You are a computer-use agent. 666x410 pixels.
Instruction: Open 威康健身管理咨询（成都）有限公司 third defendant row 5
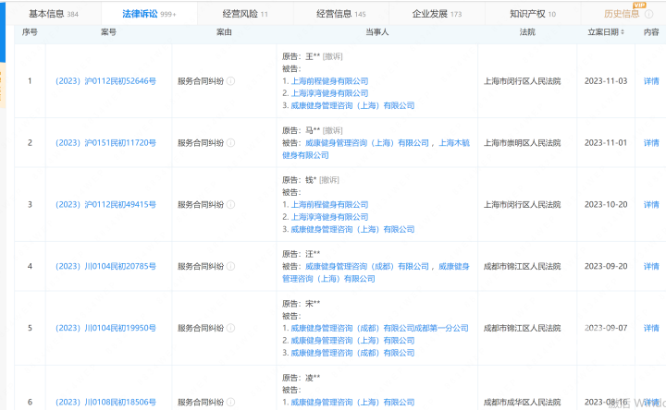[x=352, y=353]
